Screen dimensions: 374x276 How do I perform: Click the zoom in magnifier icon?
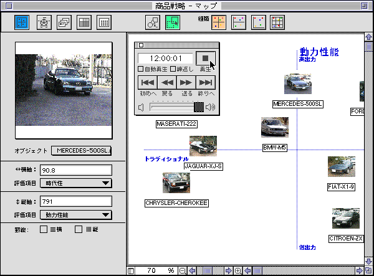pyautogui.click(x=238, y=271)
